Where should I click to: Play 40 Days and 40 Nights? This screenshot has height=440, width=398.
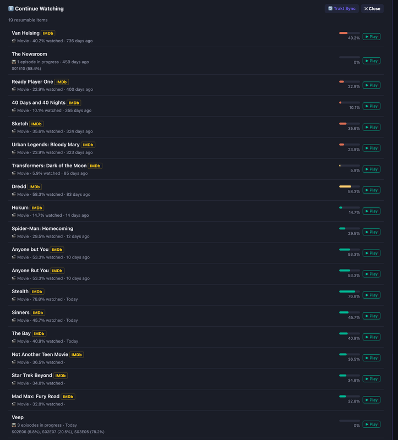[x=372, y=106]
